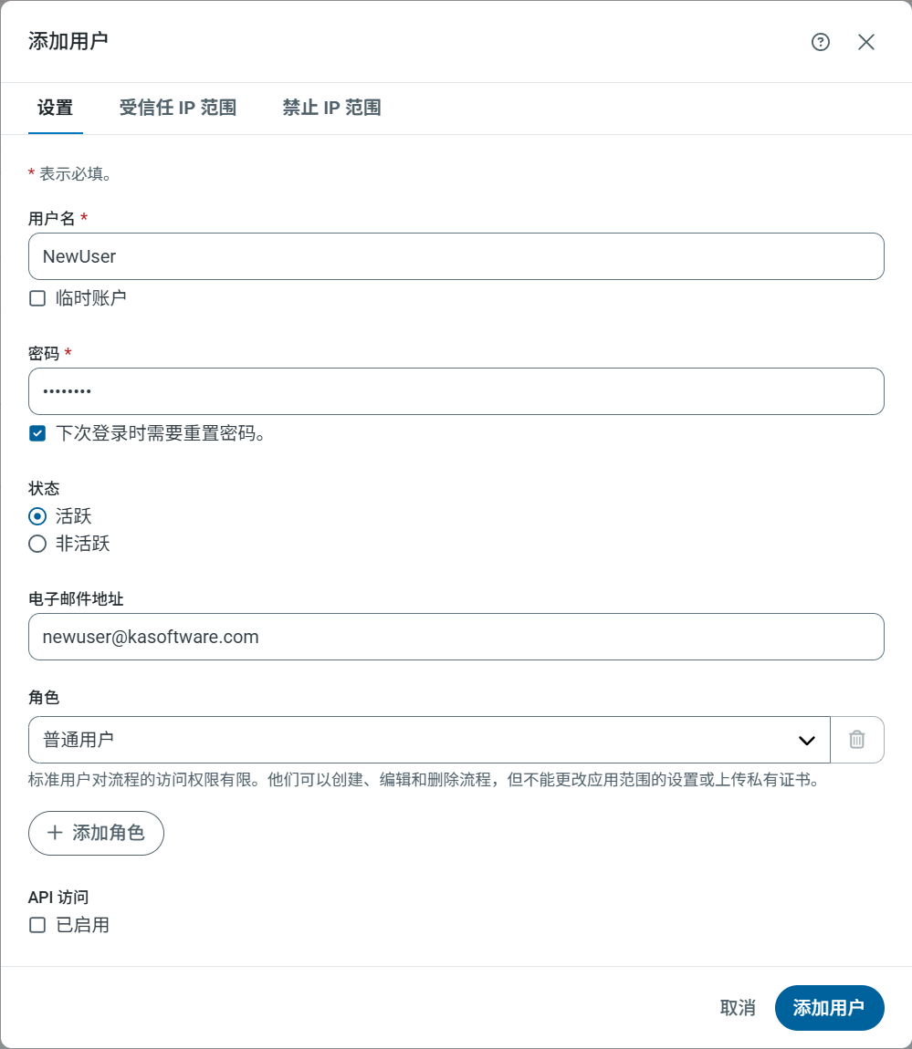The image size is (912, 1049).
Task: Go to the 禁止 IP 范围 tab
Action: pos(331,108)
